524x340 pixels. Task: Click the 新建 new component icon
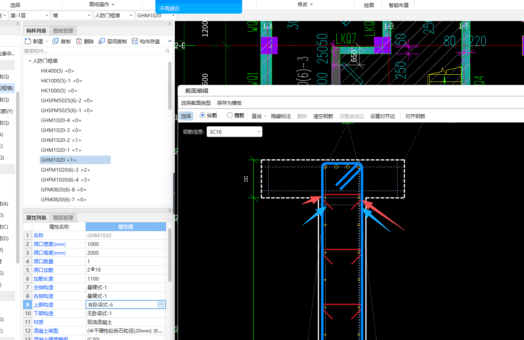pos(28,41)
